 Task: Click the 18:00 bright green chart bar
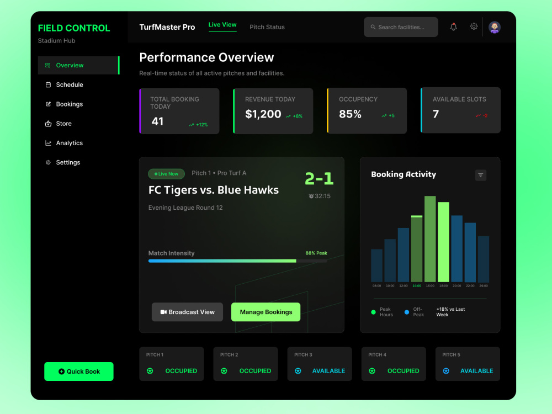pyautogui.click(x=444, y=242)
